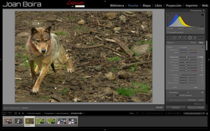Click the Restaurar (Adobe) button
The image size is (210, 131).
(196, 108)
